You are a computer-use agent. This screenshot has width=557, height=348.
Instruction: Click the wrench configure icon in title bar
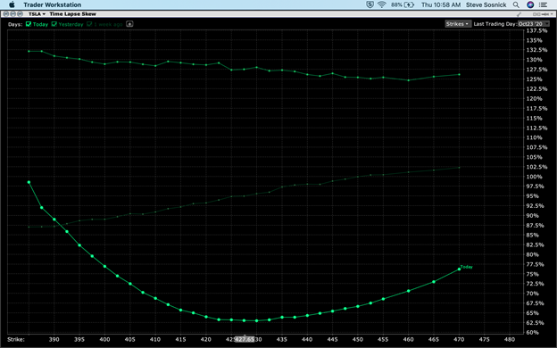coord(519,14)
